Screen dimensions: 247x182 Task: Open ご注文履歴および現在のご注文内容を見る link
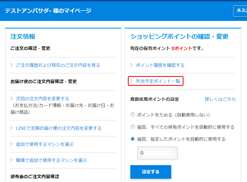[58, 65]
